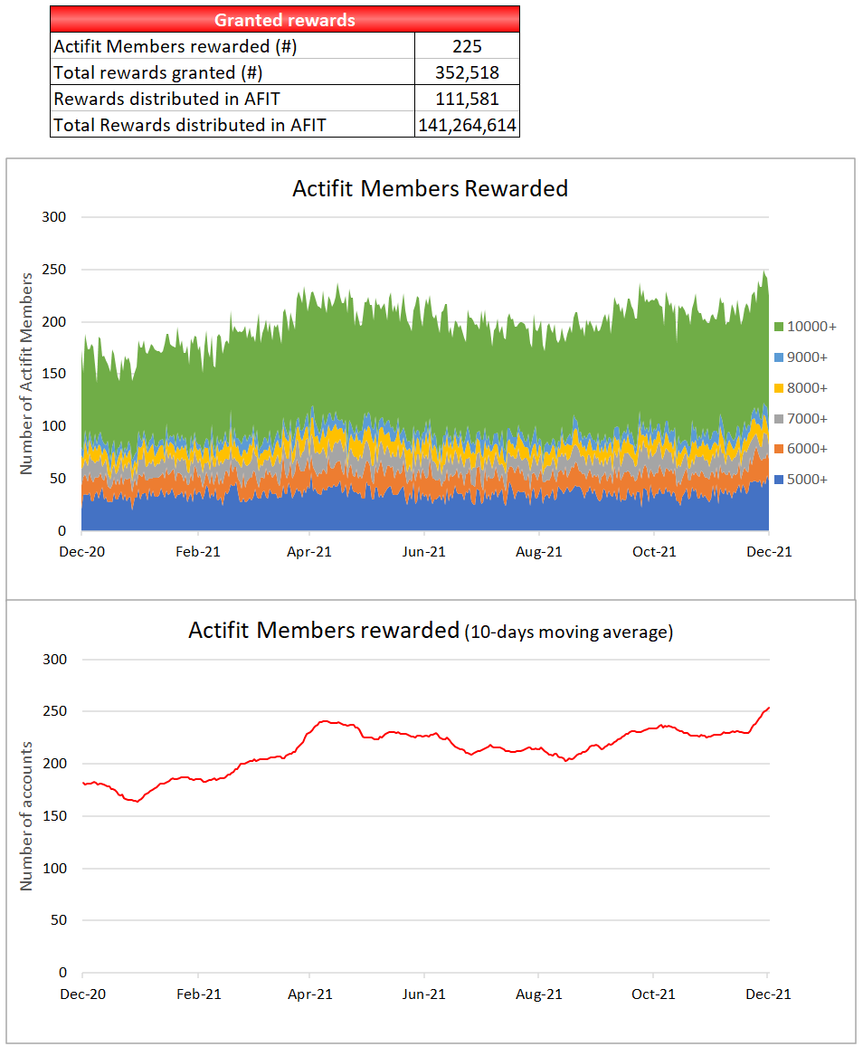Click the green 10000+ legend swatch

pos(779,327)
